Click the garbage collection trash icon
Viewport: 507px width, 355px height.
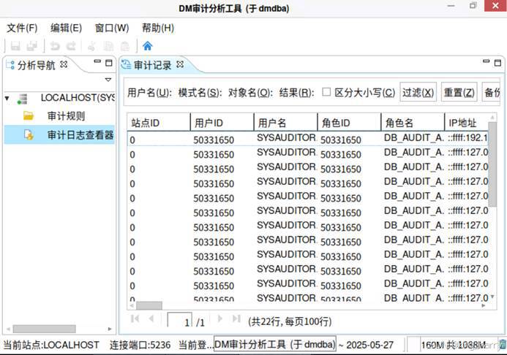pyautogui.click(x=502, y=345)
